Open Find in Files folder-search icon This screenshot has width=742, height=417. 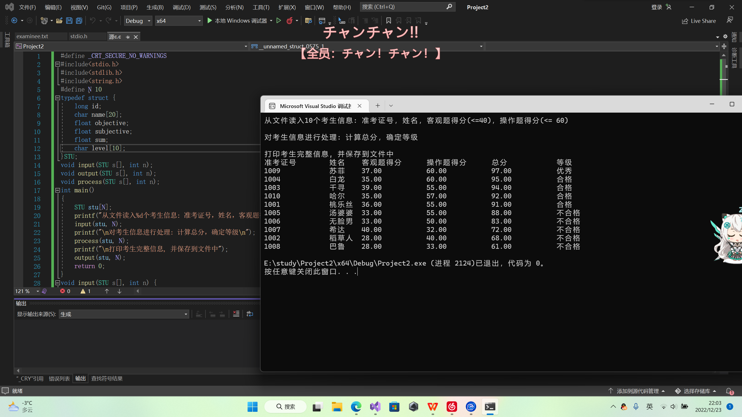point(308,21)
